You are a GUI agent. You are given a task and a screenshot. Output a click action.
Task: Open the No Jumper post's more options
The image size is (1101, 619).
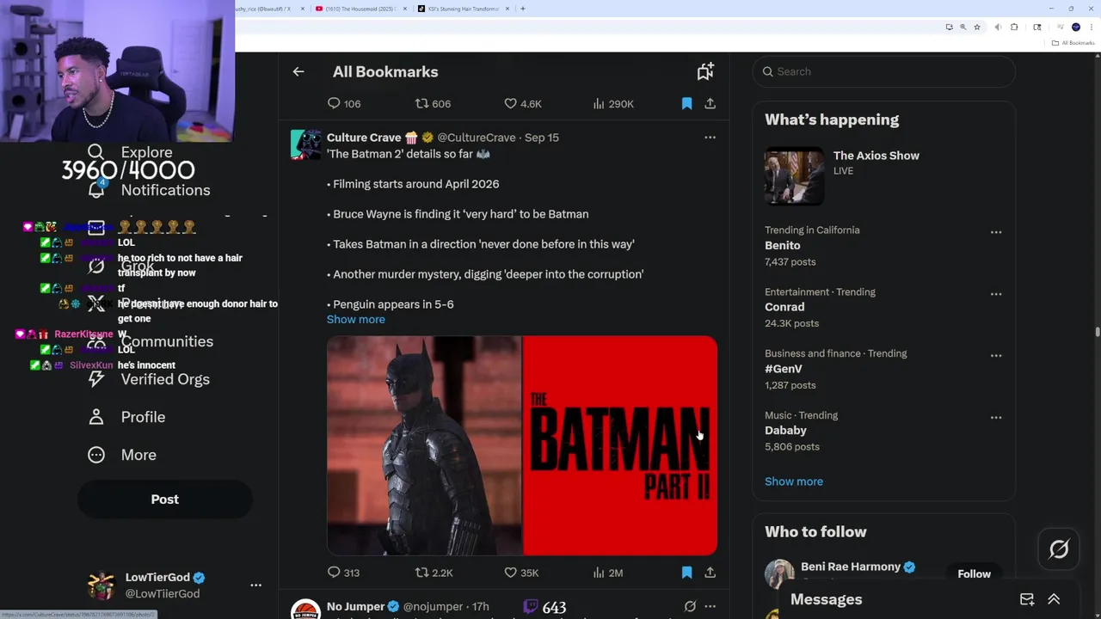pos(710,607)
